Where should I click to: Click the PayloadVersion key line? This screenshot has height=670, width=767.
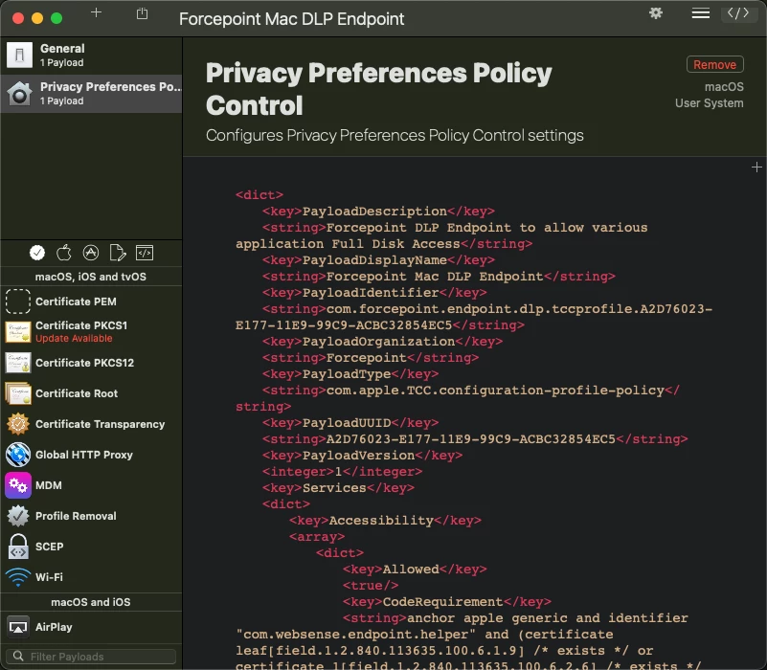pos(362,456)
